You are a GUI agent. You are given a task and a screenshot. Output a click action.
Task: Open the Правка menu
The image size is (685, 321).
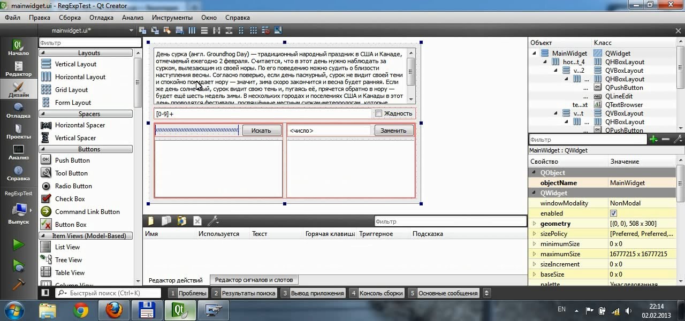40,18
